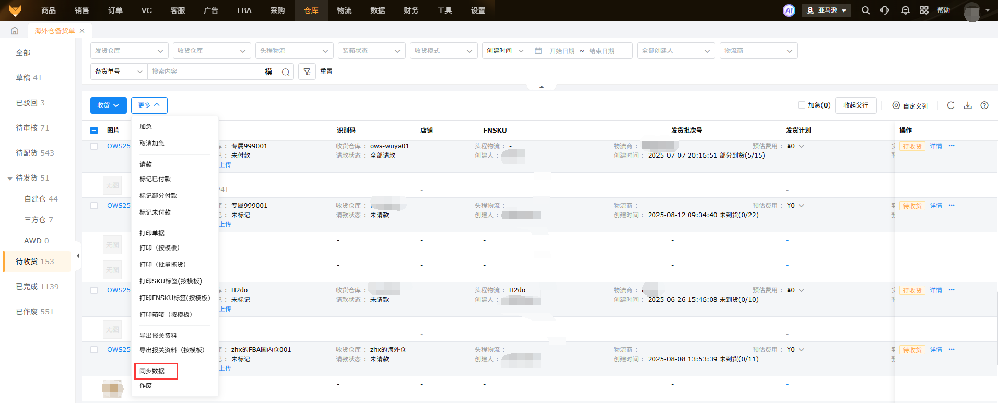Select 同步数据 from the menu
This screenshot has height=403, width=998.
tap(152, 371)
